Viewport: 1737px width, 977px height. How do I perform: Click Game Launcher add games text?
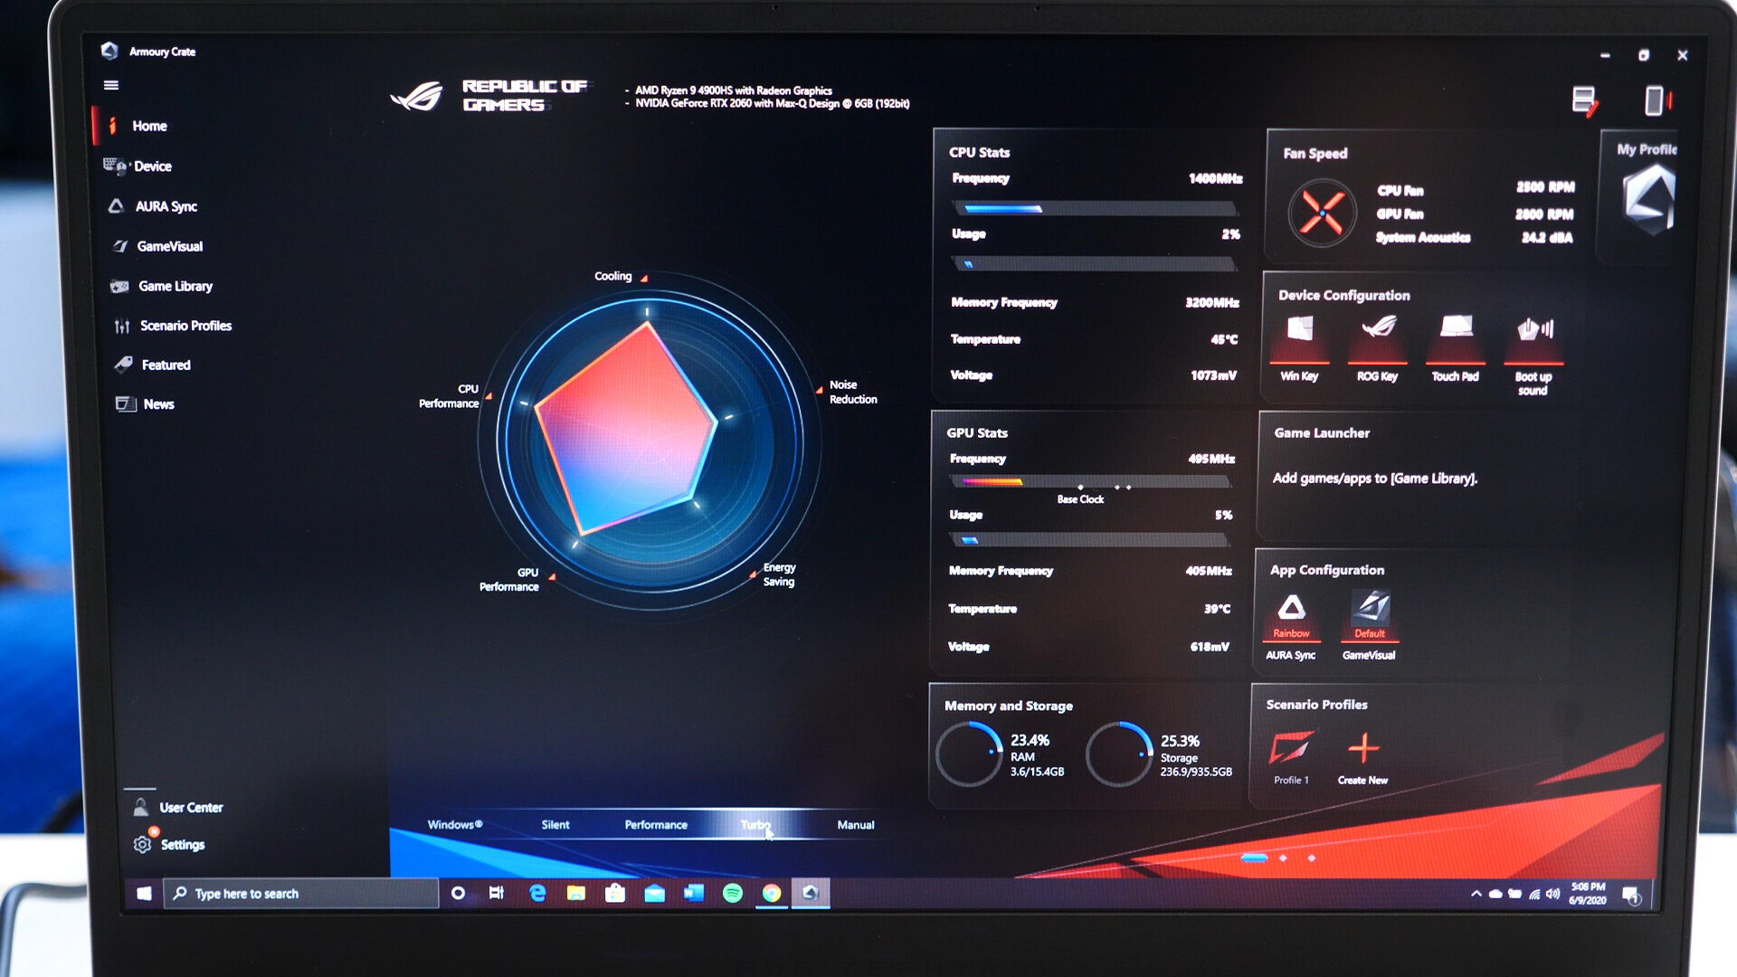click(1374, 479)
